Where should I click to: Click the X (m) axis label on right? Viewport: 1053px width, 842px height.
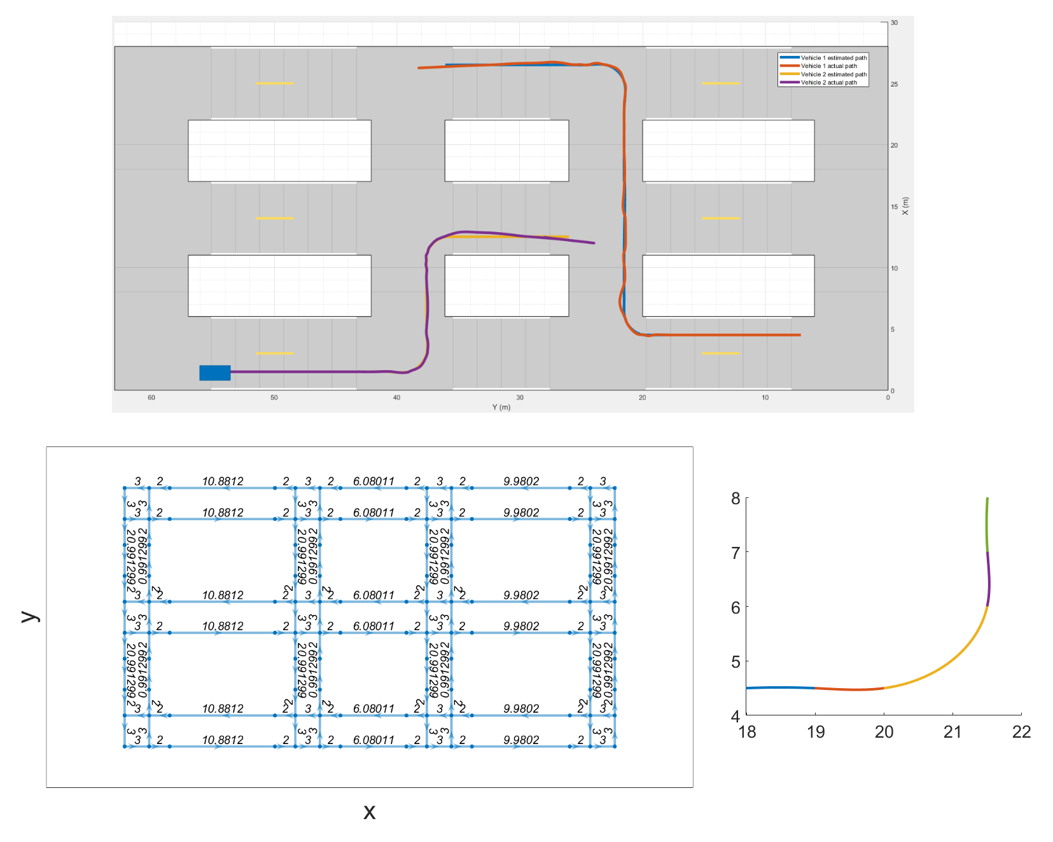(x=905, y=206)
